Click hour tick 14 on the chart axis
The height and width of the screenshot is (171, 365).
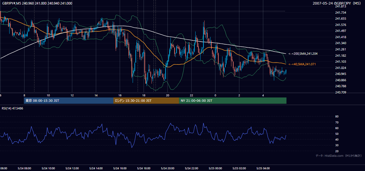96,95
